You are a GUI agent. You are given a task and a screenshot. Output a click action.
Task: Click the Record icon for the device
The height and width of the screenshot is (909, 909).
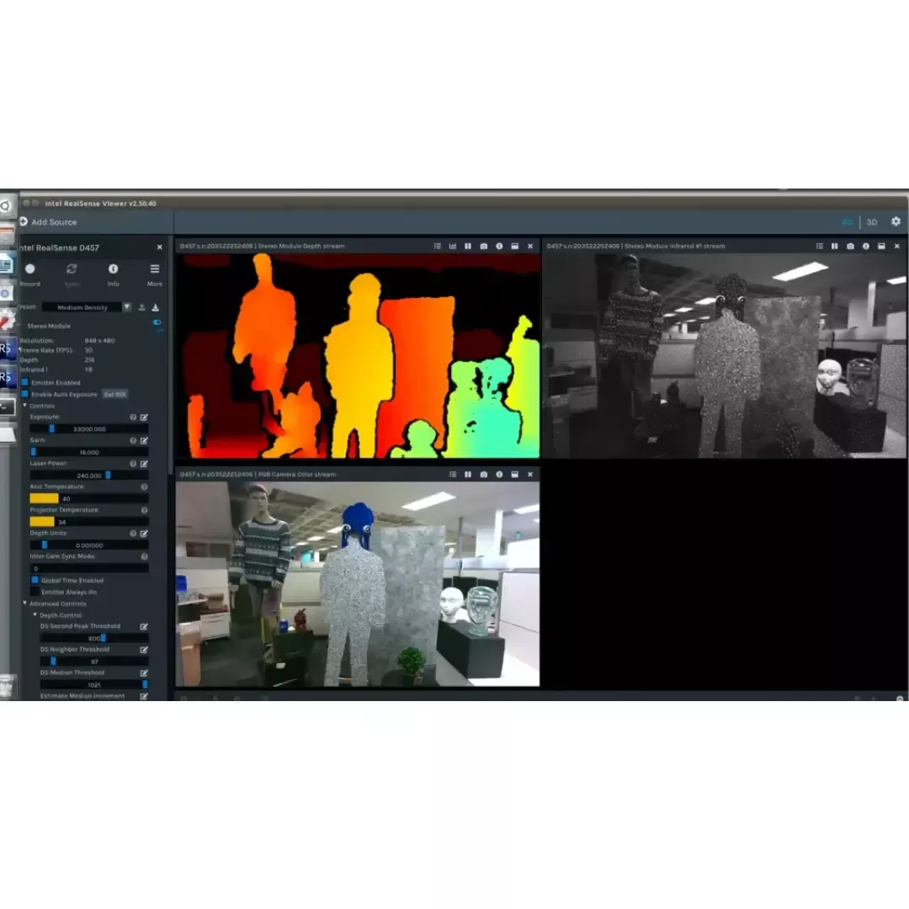click(x=30, y=269)
